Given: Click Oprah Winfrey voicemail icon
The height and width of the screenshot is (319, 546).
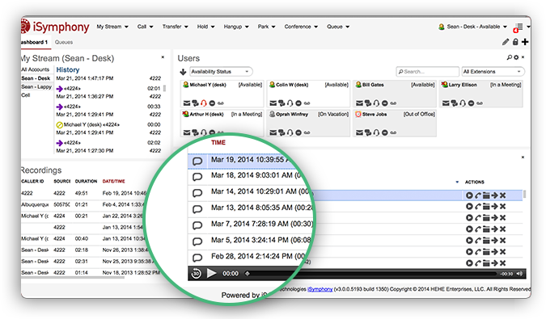Looking at the screenshot, I should tap(307, 132).
